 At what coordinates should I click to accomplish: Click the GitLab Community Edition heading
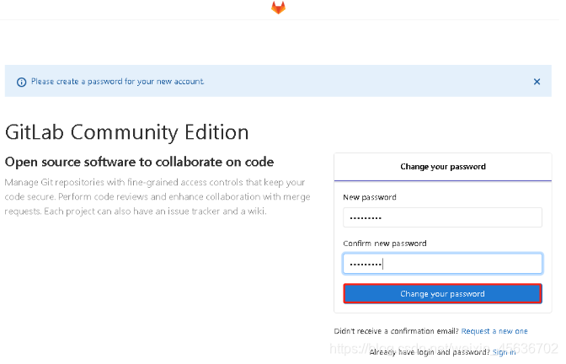129,133
